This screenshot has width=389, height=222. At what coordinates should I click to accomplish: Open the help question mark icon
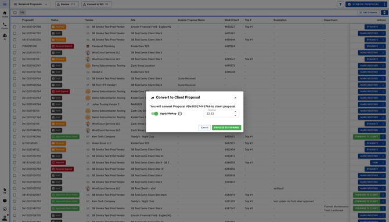point(5,201)
